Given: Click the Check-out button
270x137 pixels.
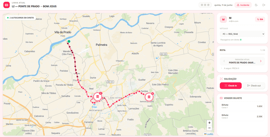Looking at the screenshot, I should tap(254, 86).
